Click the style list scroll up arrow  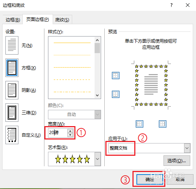pyautogui.click(x=97, y=40)
